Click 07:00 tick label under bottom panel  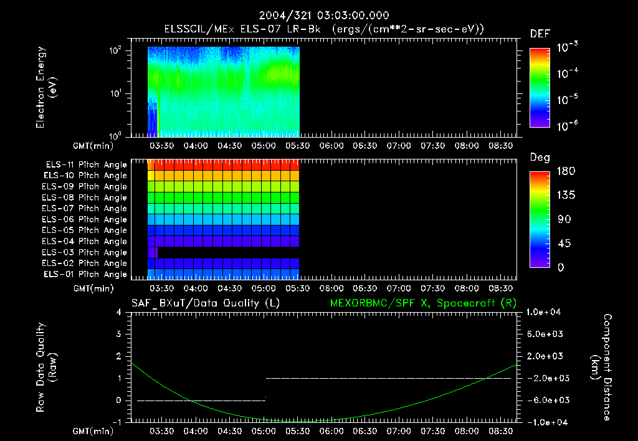[x=399, y=431]
